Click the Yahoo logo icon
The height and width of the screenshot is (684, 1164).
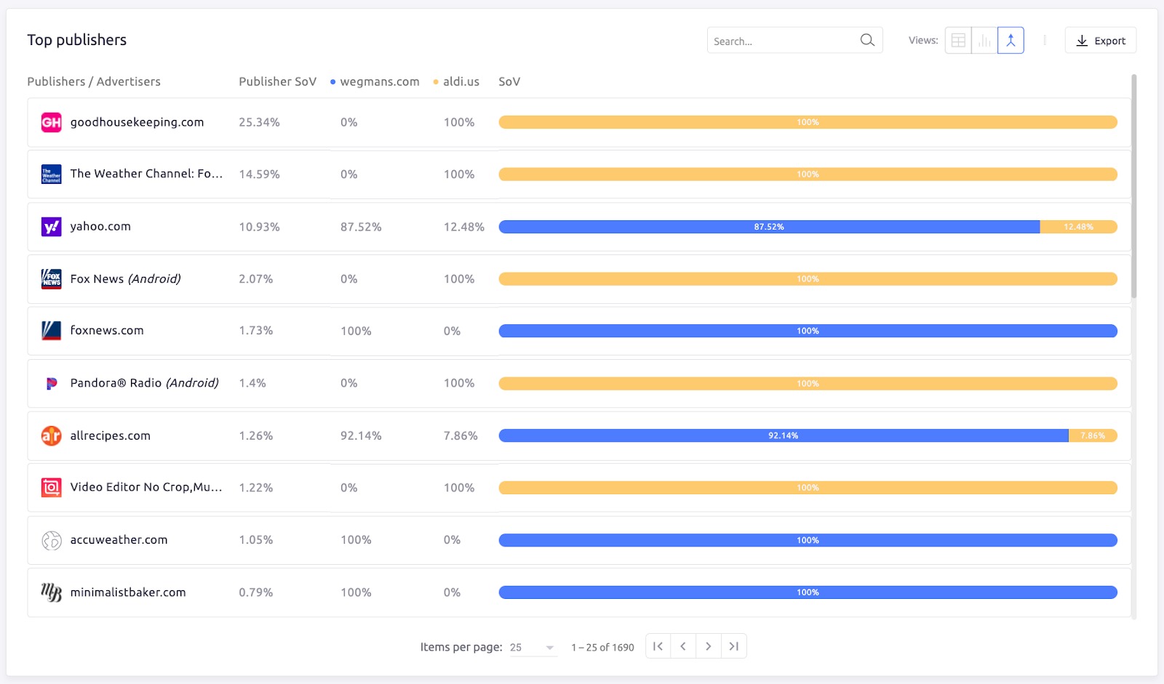[x=51, y=227]
